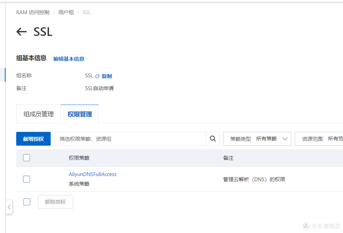The height and width of the screenshot is (233, 343).
Task: Open the AliyunDNSFullAccess policy link
Action: click(x=92, y=174)
